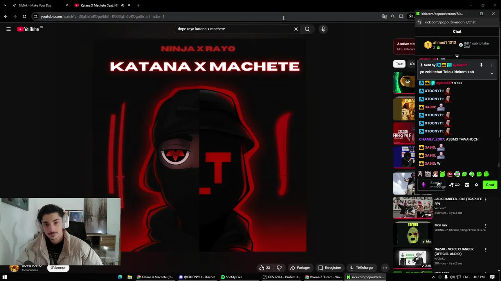The height and width of the screenshot is (281, 501).
Task: Switch to Discord @XTOONY11 taskbar window
Action: (197, 277)
